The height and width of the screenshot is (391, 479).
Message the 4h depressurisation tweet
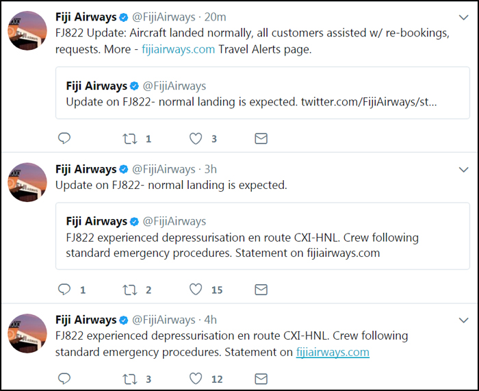261,379
